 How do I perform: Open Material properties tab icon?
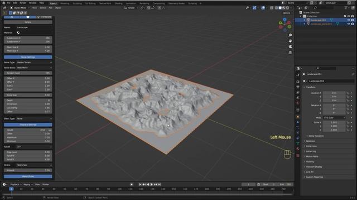(x=298, y=149)
